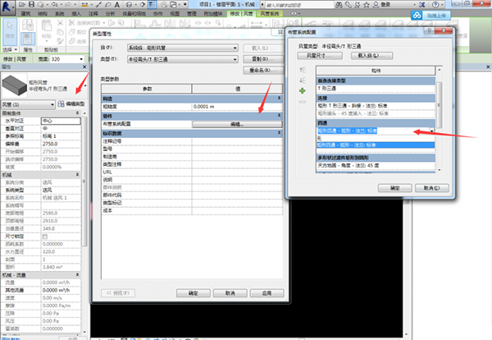Viewport: 492px width, 340px height.
Task: Select the Measure ruler icon in quick access toolbar
Action: [84, 4]
